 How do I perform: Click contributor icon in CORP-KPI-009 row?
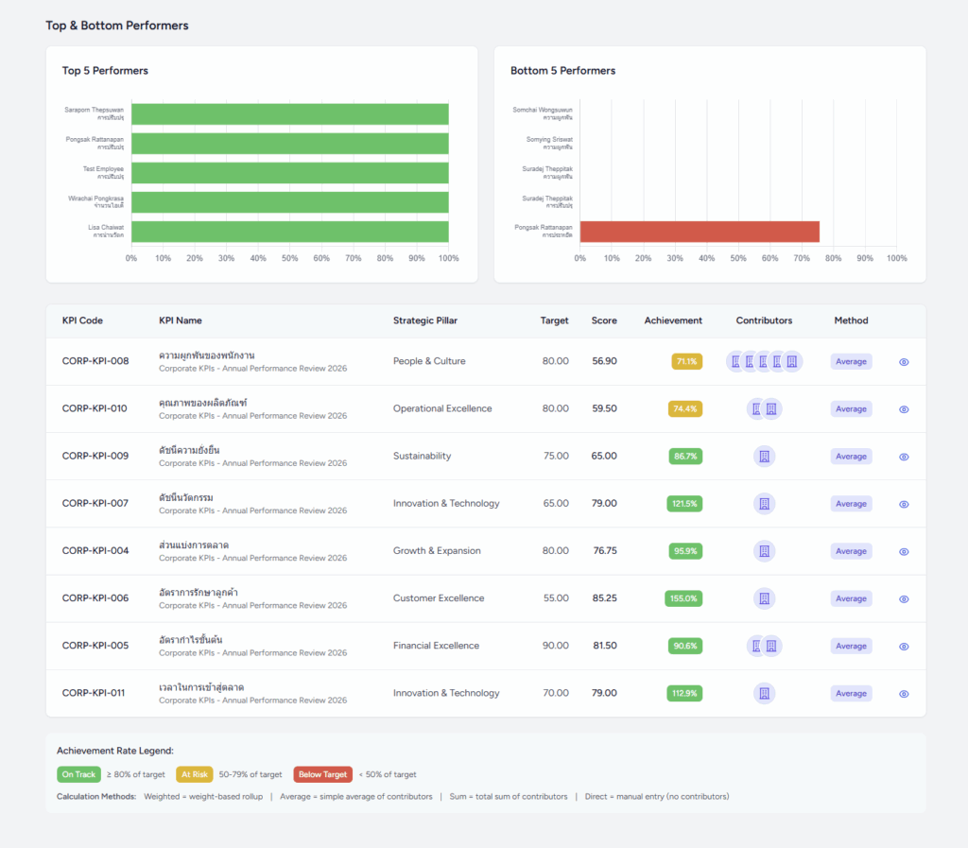764,457
